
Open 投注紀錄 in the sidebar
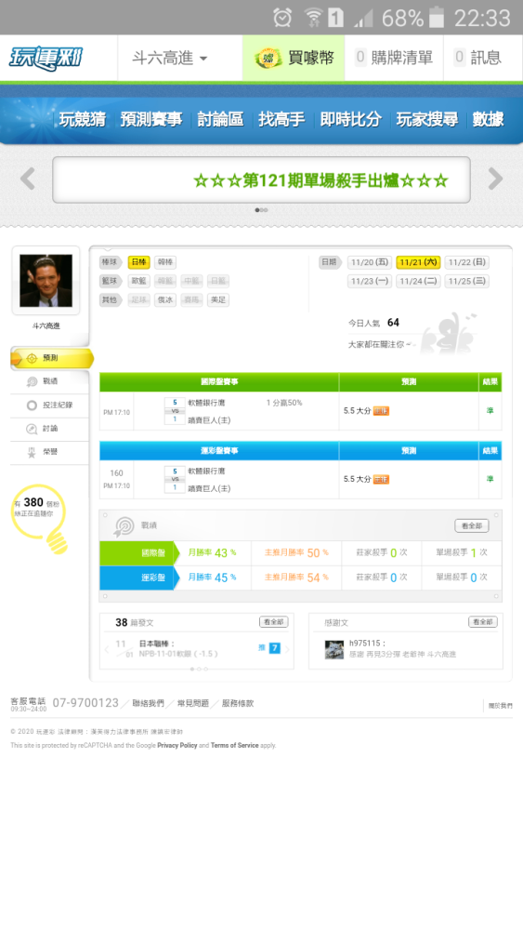pos(50,405)
